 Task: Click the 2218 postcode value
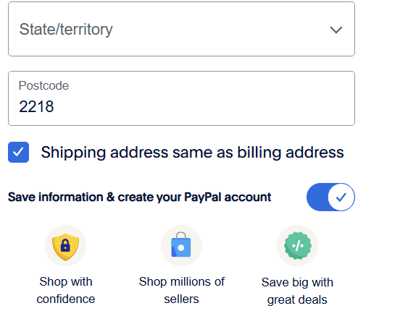click(36, 106)
